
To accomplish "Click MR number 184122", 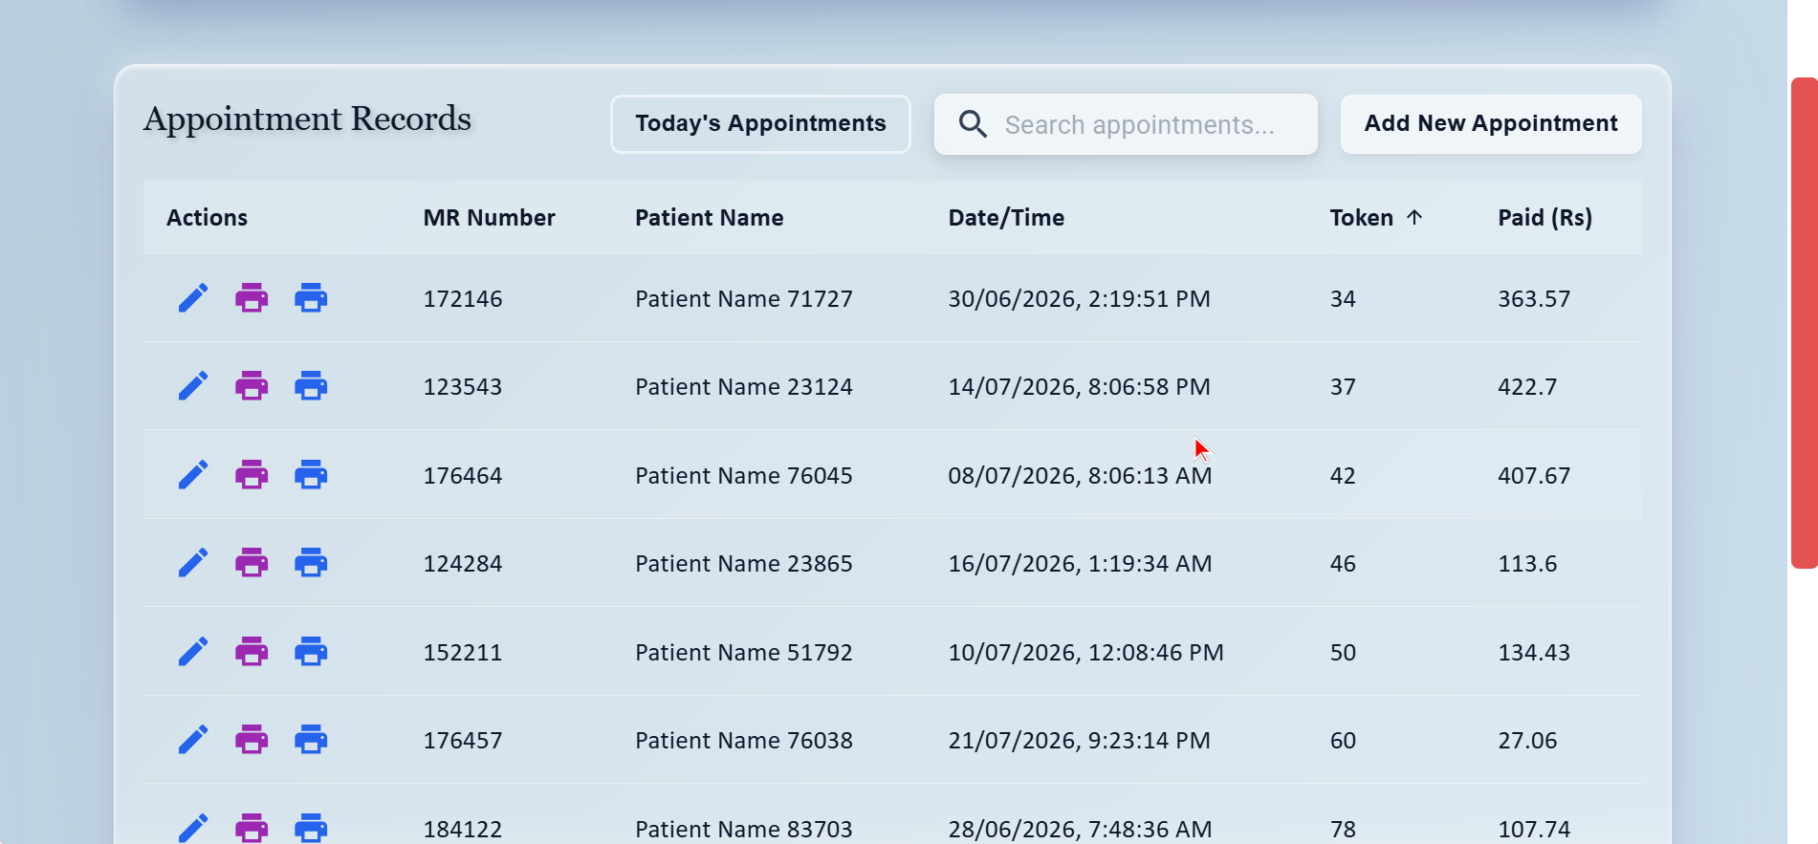I will click(463, 830).
